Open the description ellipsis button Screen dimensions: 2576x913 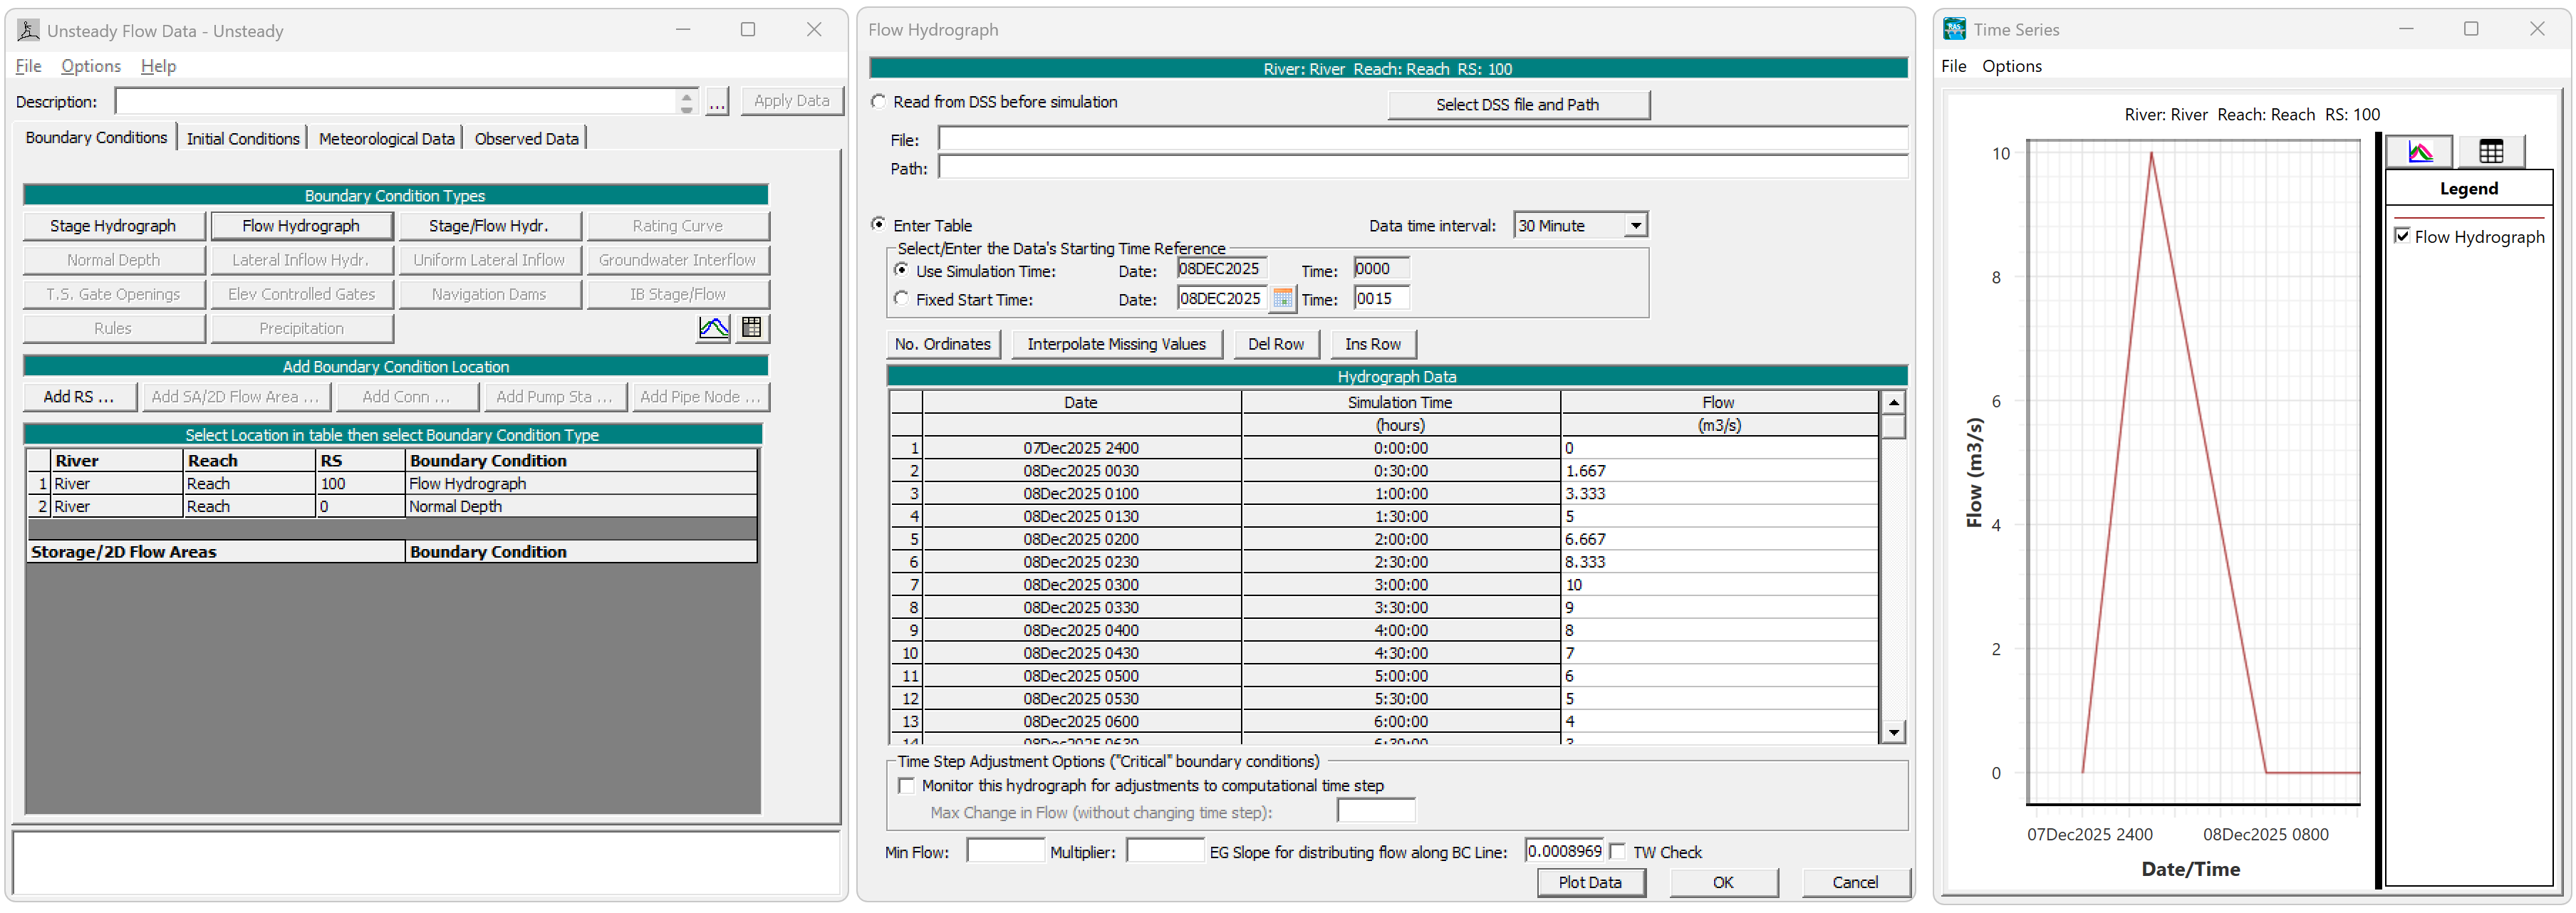pos(717,102)
